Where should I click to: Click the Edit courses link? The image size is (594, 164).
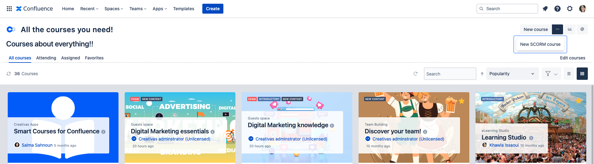(x=572, y=58)
